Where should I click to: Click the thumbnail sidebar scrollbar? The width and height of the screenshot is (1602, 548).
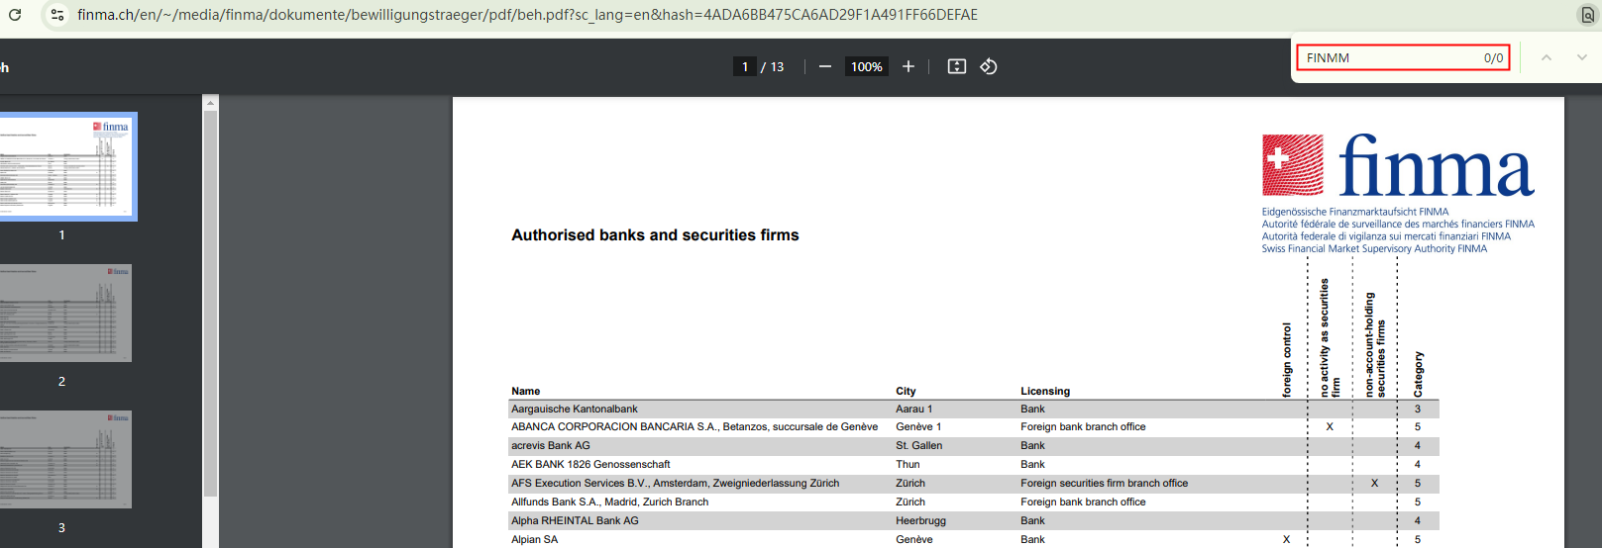(210, 303)
